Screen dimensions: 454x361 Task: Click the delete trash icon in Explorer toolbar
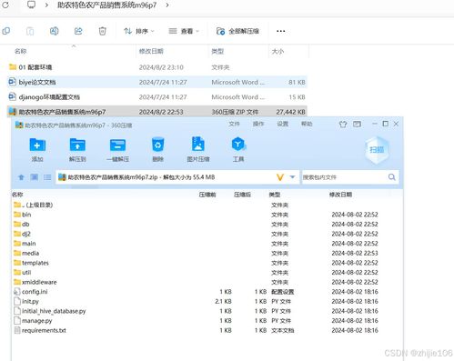click(x=103, y=31)
